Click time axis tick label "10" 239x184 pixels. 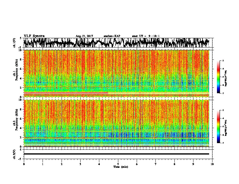[212, 164]
